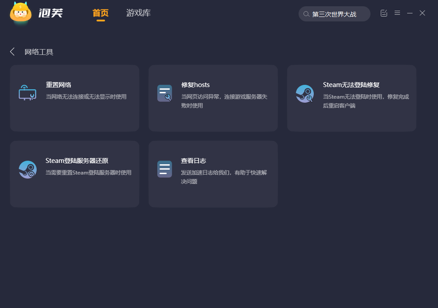Open 查看日志 title to view logs
The width and height of the screenshot is (438, 308).
[194, 161]
